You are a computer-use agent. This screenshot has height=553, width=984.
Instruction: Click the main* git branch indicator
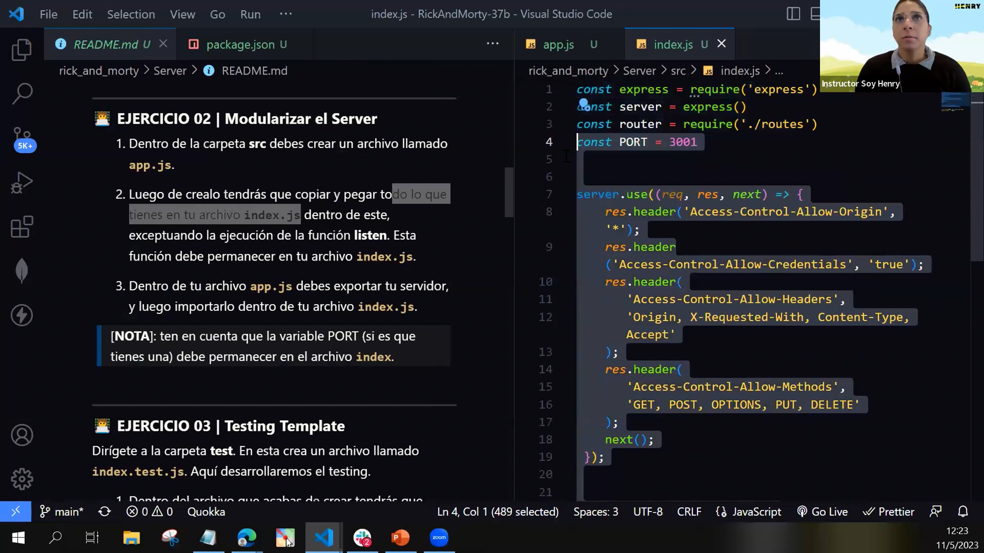coord(62,512)
